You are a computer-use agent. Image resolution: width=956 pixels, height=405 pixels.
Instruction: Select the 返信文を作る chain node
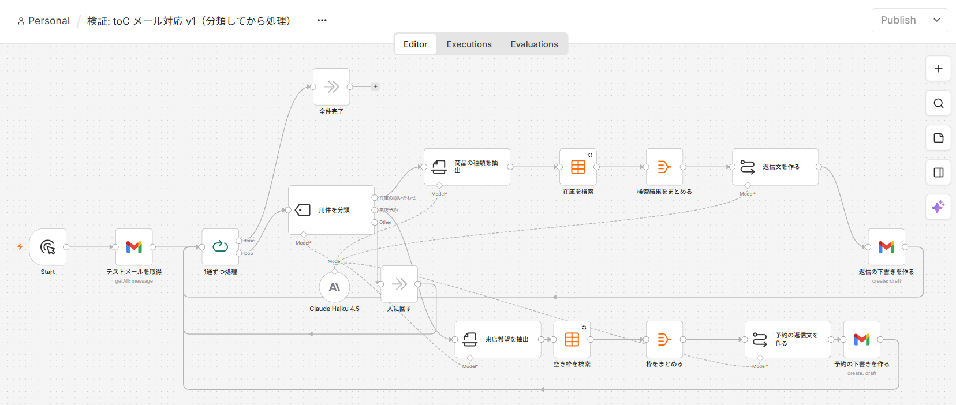point(775,167)
